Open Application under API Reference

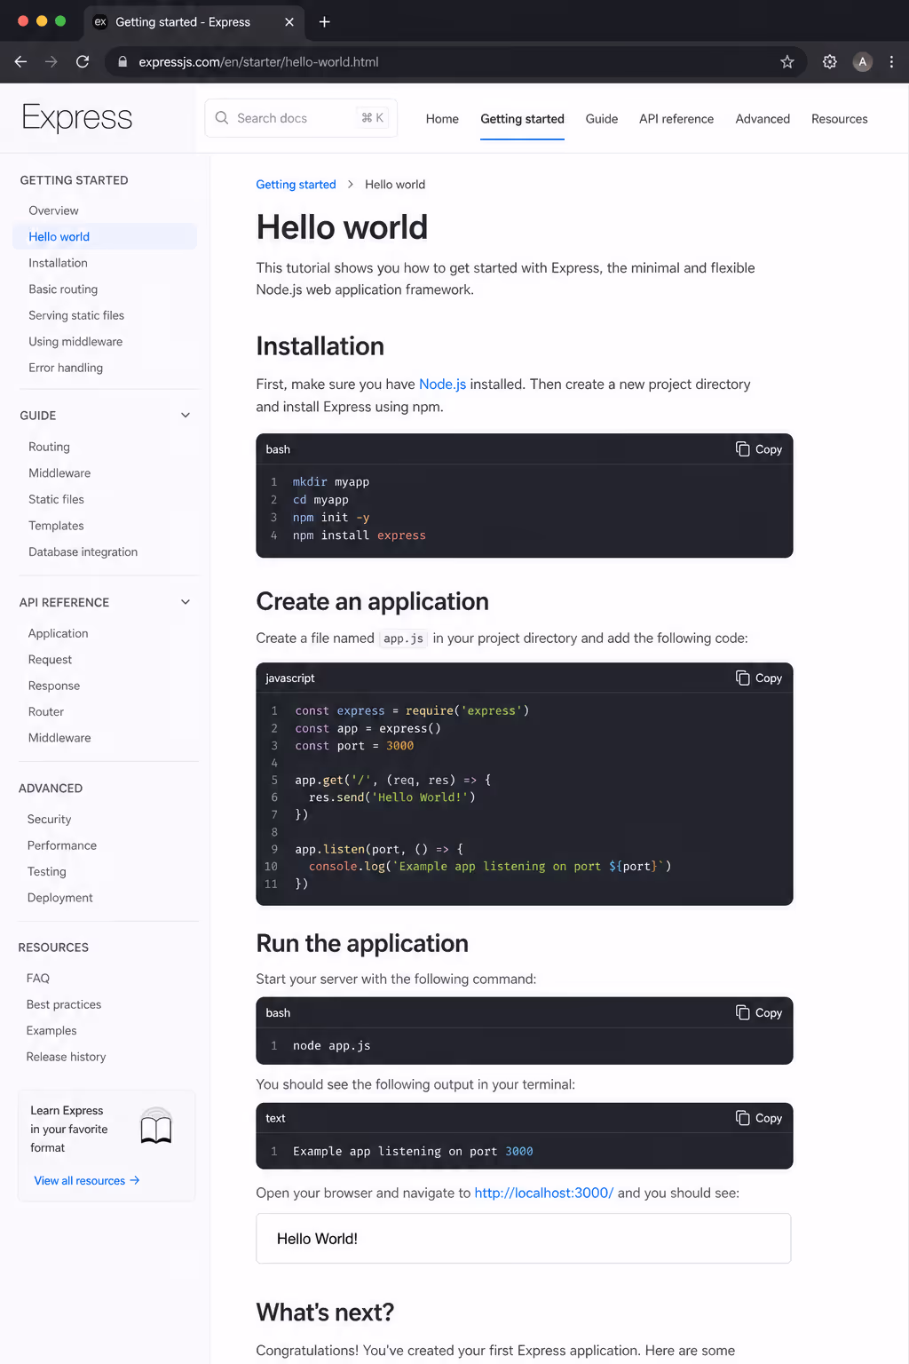[58, 633]
